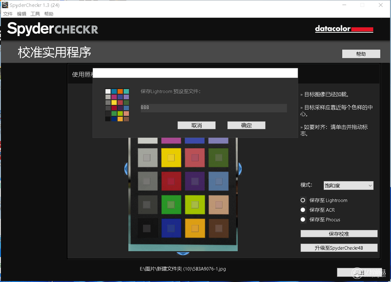Click the SpyderCheckr app icon in title bar
Viewport: 391px width, 282px height.
(5, 5)
